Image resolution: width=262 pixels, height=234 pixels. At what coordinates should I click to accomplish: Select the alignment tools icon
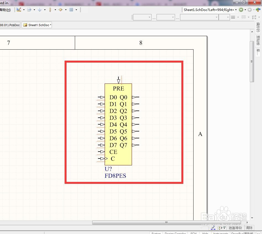pyautogui.click(x=29, y=10)
